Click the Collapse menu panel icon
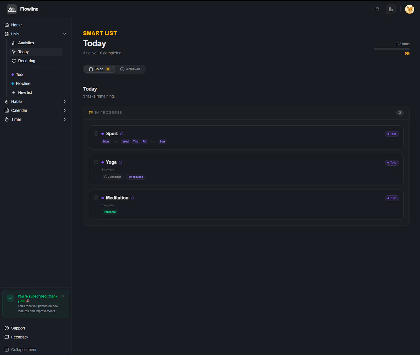The image size is (420, 355). (7, 350)
